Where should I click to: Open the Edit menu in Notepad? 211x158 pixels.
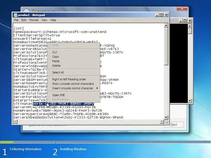24,20
